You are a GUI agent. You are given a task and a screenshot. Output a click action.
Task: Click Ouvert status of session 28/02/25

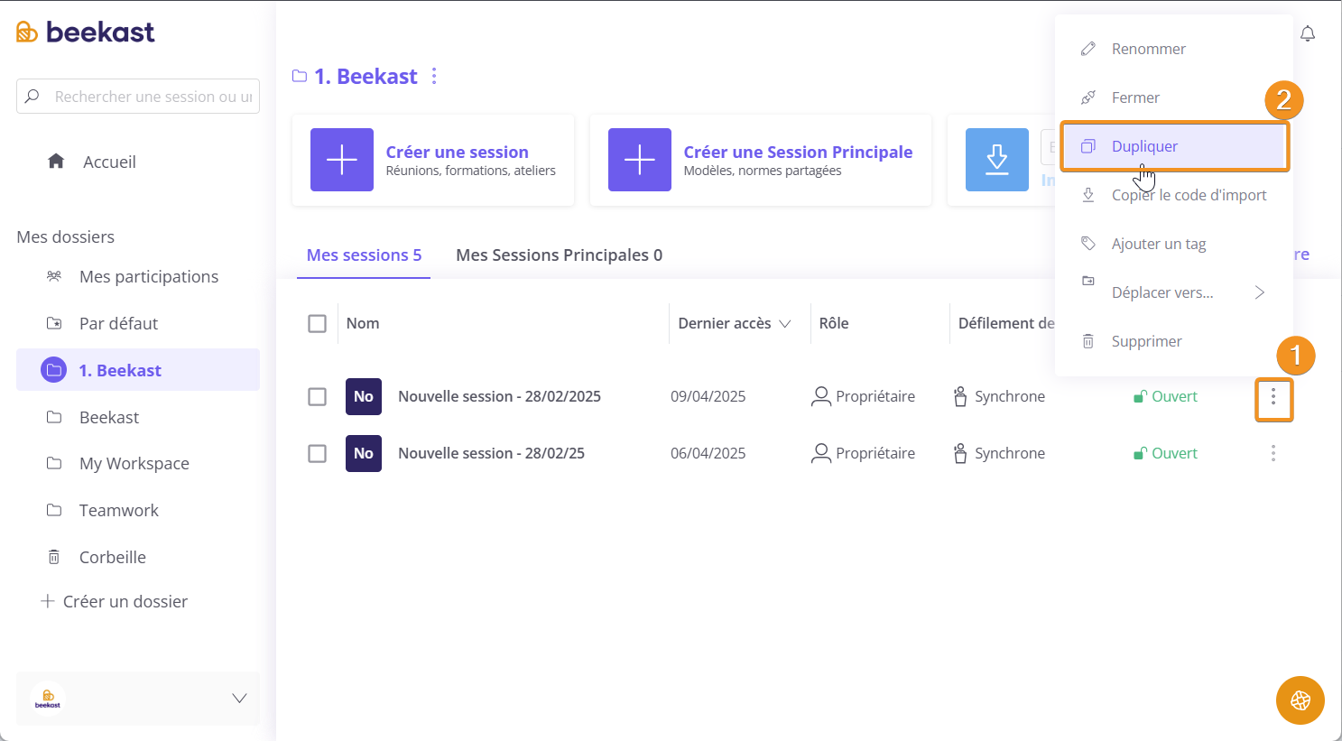click(1166, 453)
